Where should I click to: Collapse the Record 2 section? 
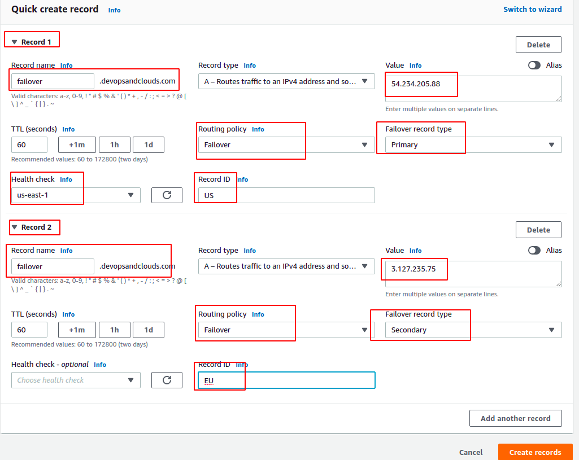coord(15,227)
